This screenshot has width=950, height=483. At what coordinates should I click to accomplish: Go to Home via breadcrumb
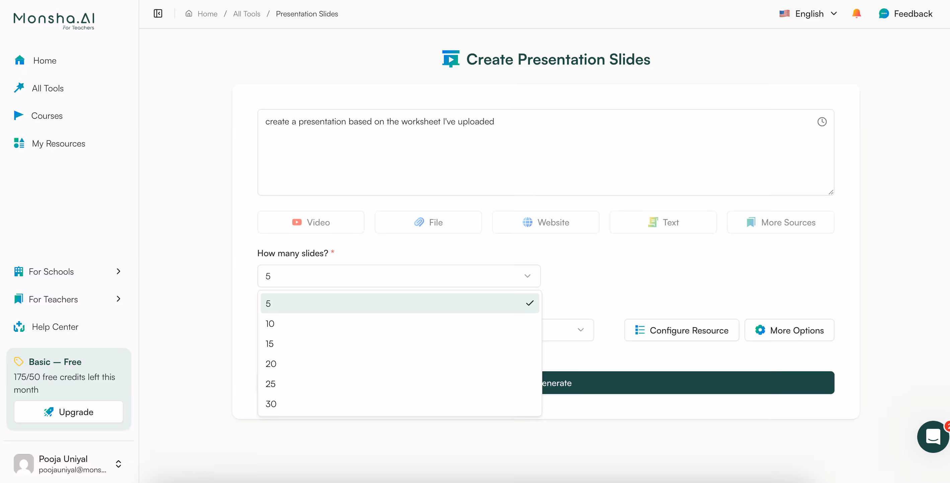pos(207,14)
